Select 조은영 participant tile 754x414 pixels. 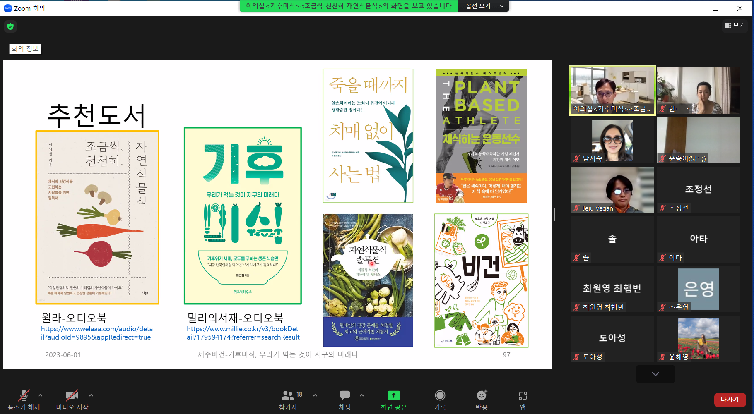tap(699, 289)
